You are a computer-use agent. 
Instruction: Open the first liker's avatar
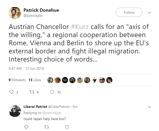50,80
